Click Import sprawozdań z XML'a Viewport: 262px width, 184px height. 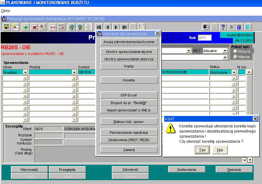coord(129,110)
